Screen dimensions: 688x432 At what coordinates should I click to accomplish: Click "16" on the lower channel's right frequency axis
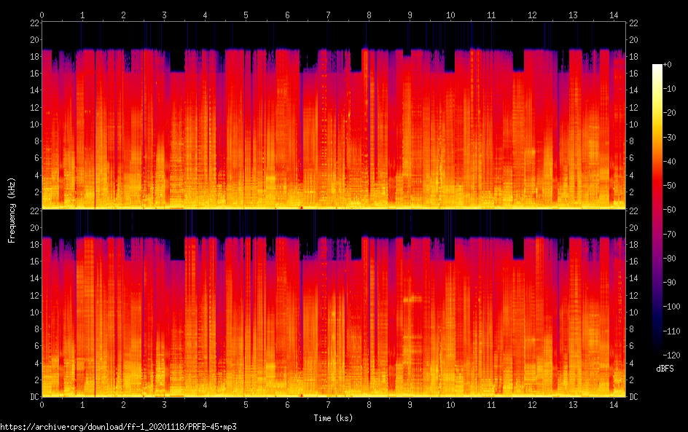pyautogui.click(x=633, y=261)
